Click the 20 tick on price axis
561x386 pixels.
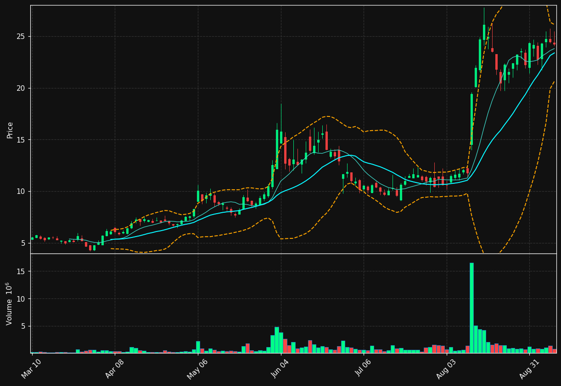pos(22,88)
